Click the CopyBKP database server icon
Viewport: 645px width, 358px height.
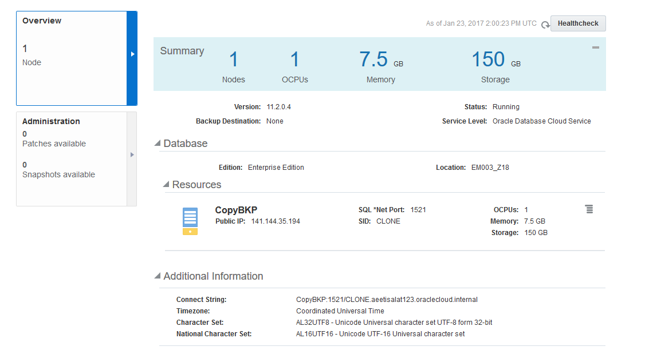coord(190,221)
